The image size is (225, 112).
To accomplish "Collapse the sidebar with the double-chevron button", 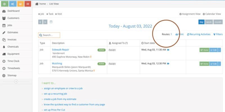I will [x=16, y=82].
